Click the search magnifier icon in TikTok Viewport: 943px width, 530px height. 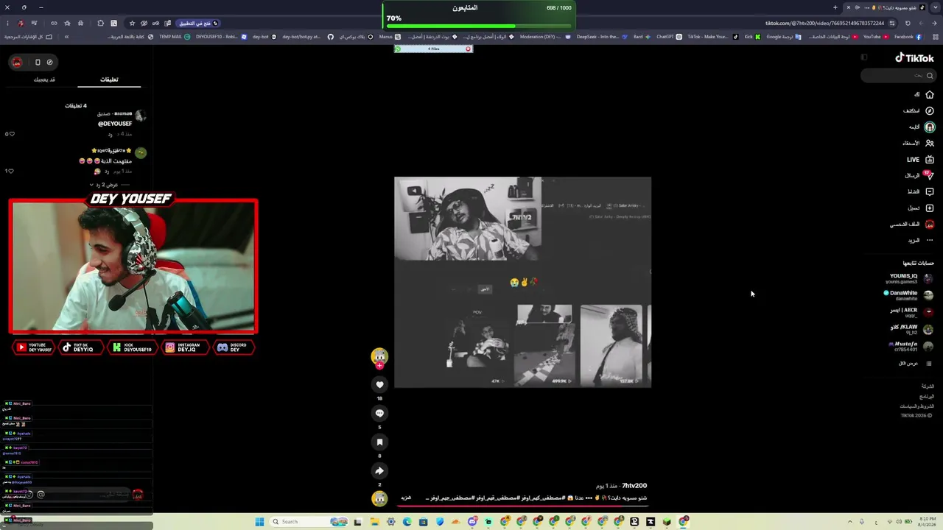[x=930, y=75]
